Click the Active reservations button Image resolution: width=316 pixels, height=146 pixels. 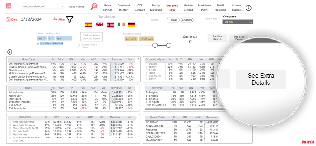click(173, 20)
